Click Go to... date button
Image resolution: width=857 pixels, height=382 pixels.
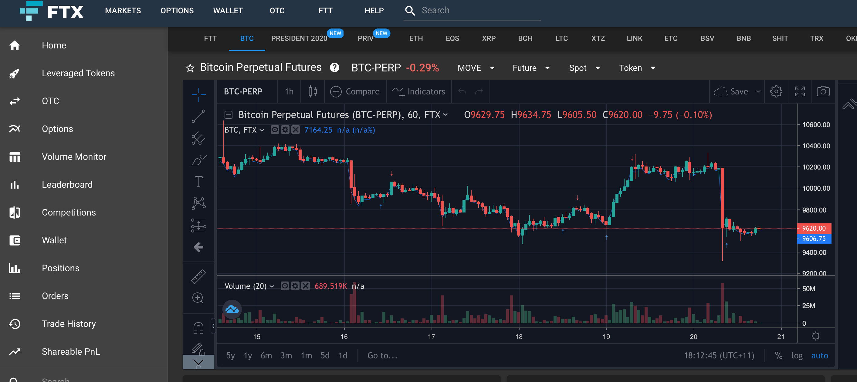pos(382,355)
